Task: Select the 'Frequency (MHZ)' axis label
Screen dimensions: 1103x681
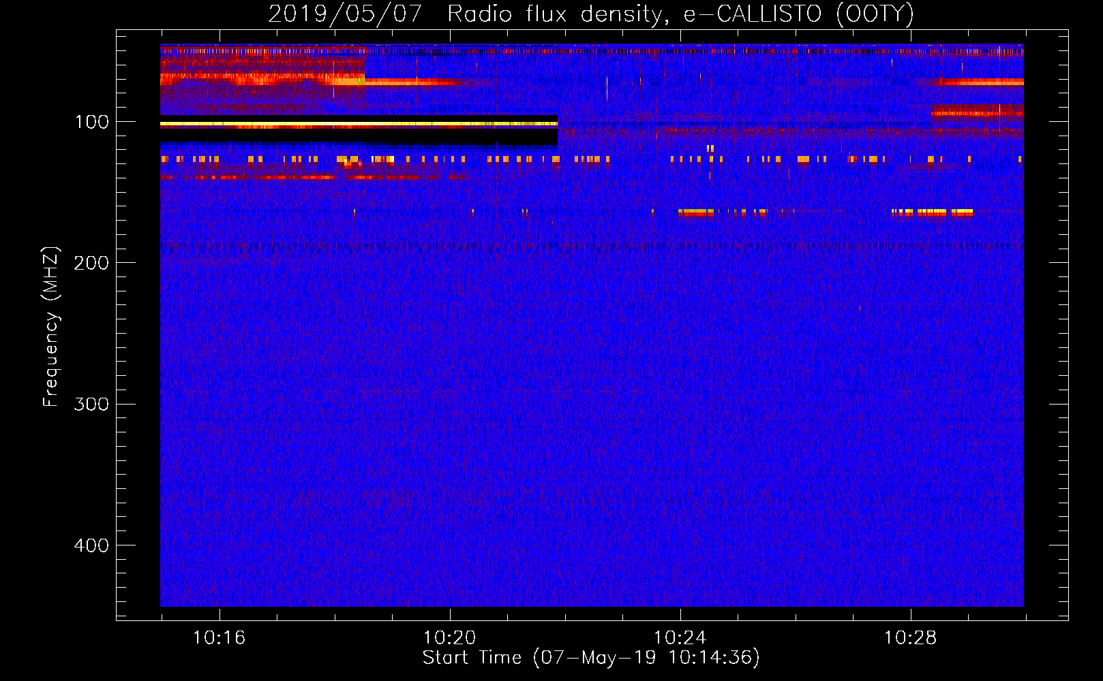Action: pyautogui.click(x=51, y=327)
